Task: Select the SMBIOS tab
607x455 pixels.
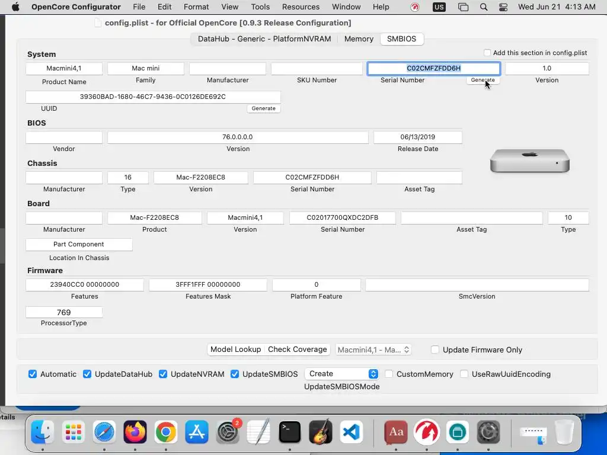Action: point(401,39)
